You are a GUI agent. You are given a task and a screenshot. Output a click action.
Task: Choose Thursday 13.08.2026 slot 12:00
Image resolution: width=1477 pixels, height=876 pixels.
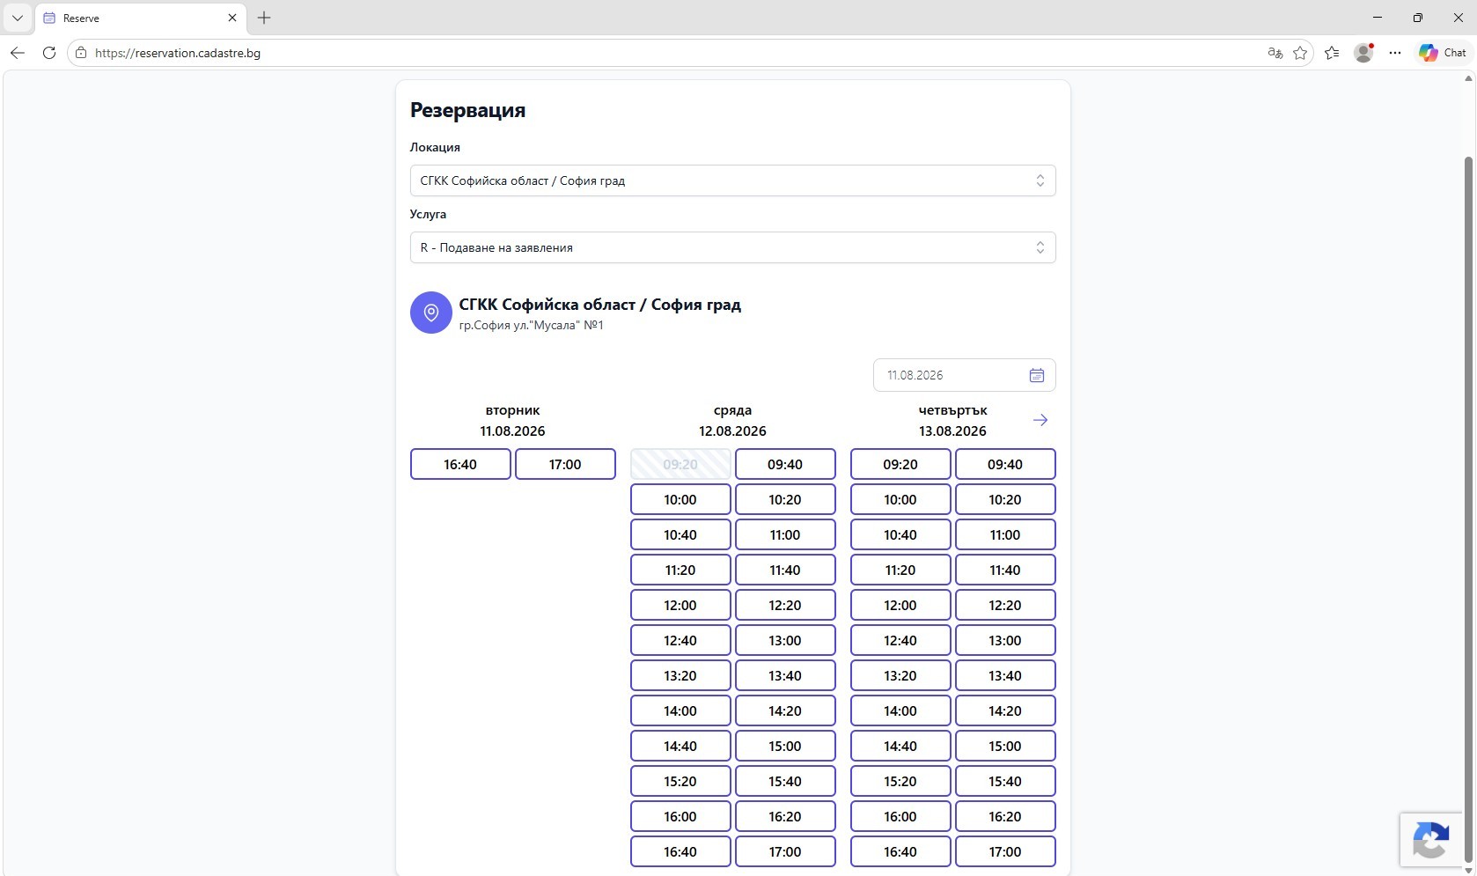[x=900, y=605]
